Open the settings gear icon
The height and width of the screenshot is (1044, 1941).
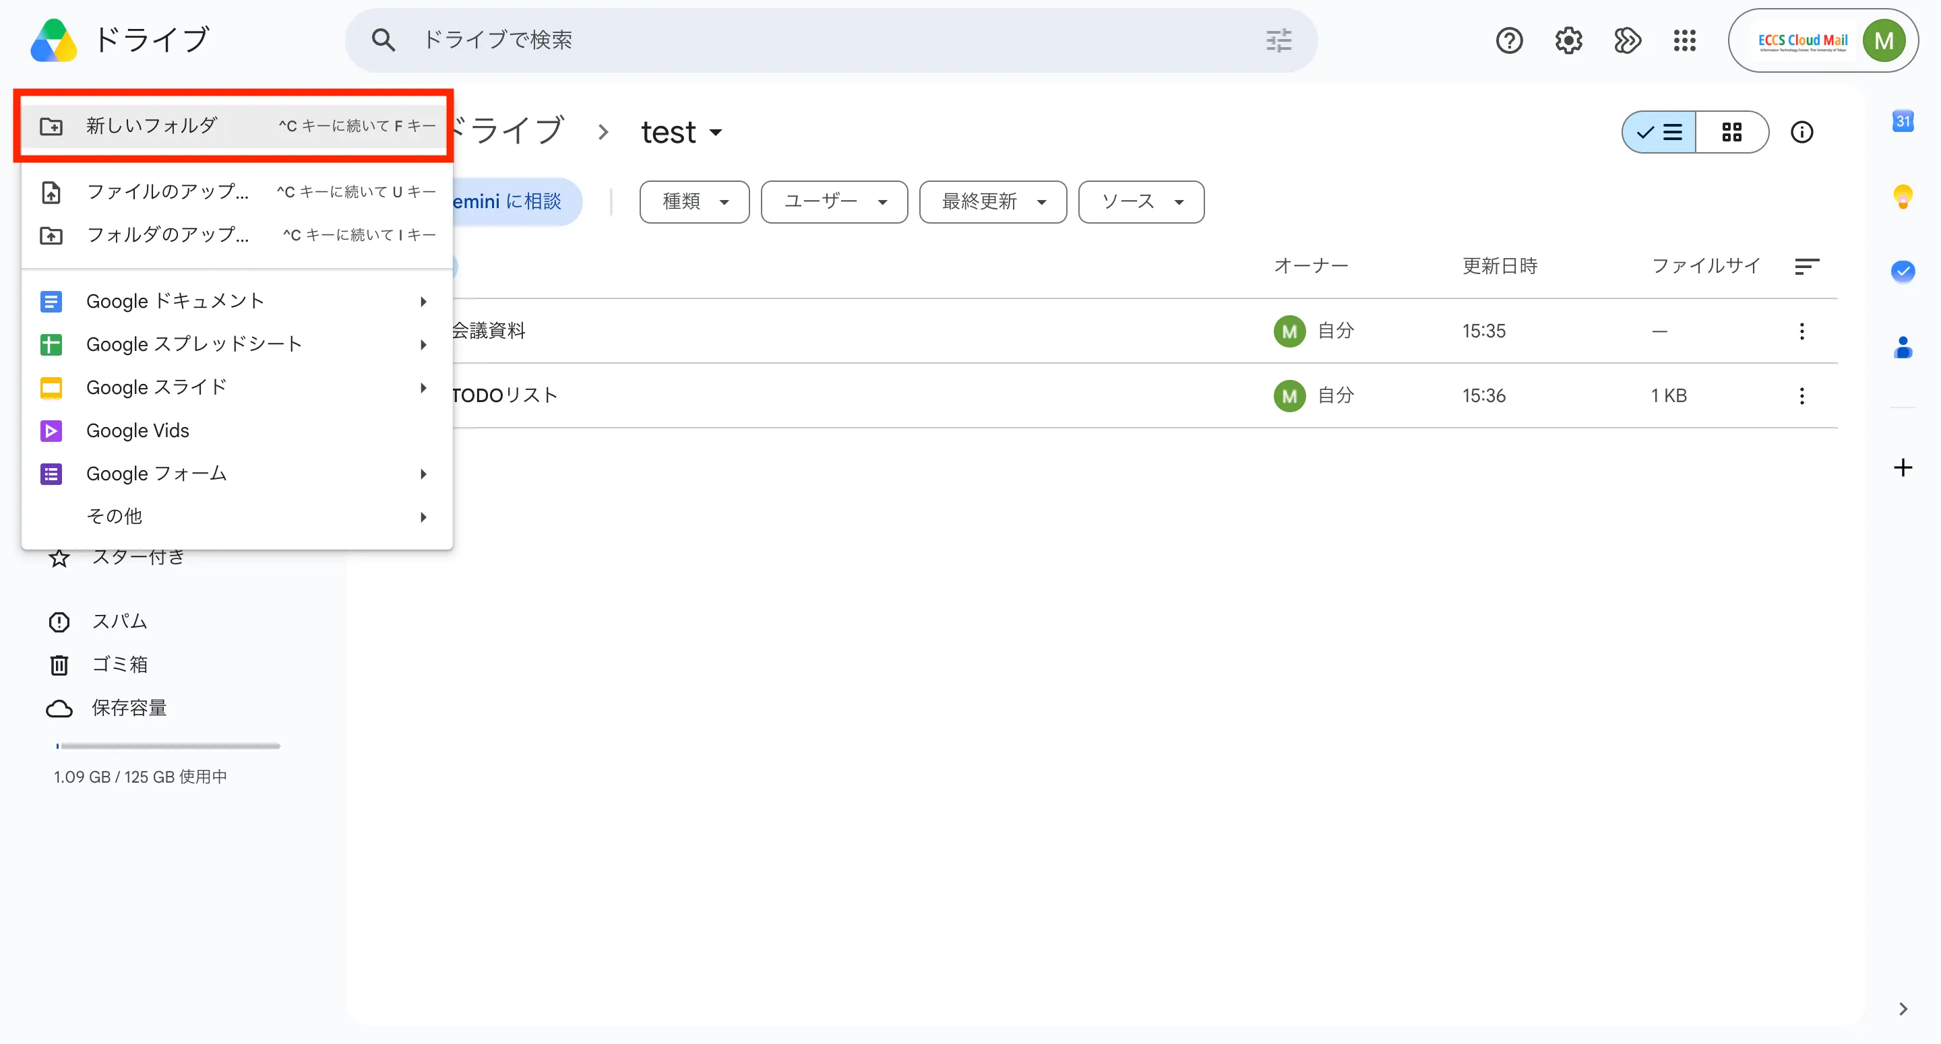tap(1568, 40)
